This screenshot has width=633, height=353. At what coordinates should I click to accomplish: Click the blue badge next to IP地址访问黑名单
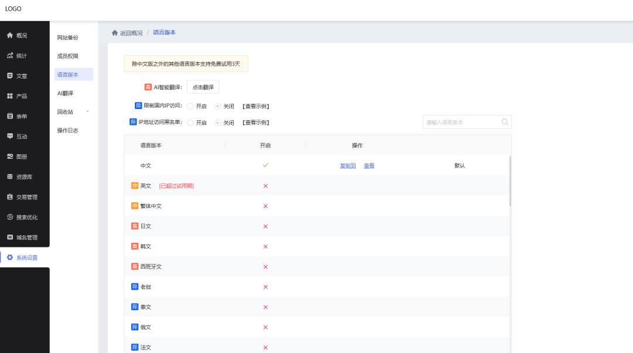pos(133,122)
